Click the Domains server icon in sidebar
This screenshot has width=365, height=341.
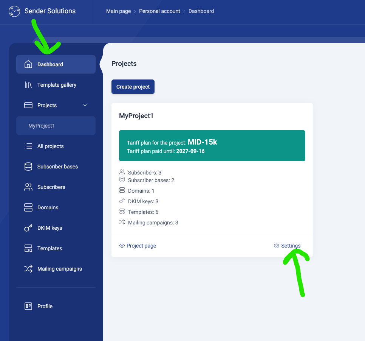[x=28, y=207]
